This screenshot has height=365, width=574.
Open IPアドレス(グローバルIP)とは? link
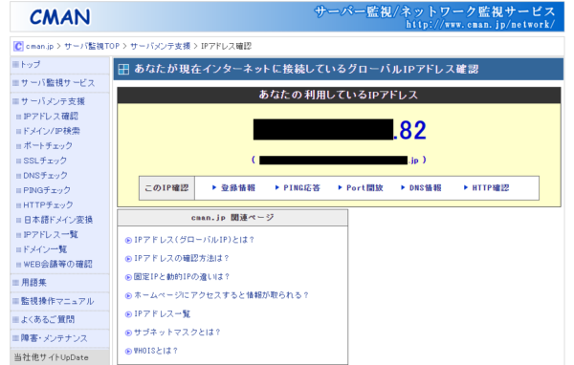(194, 240)
